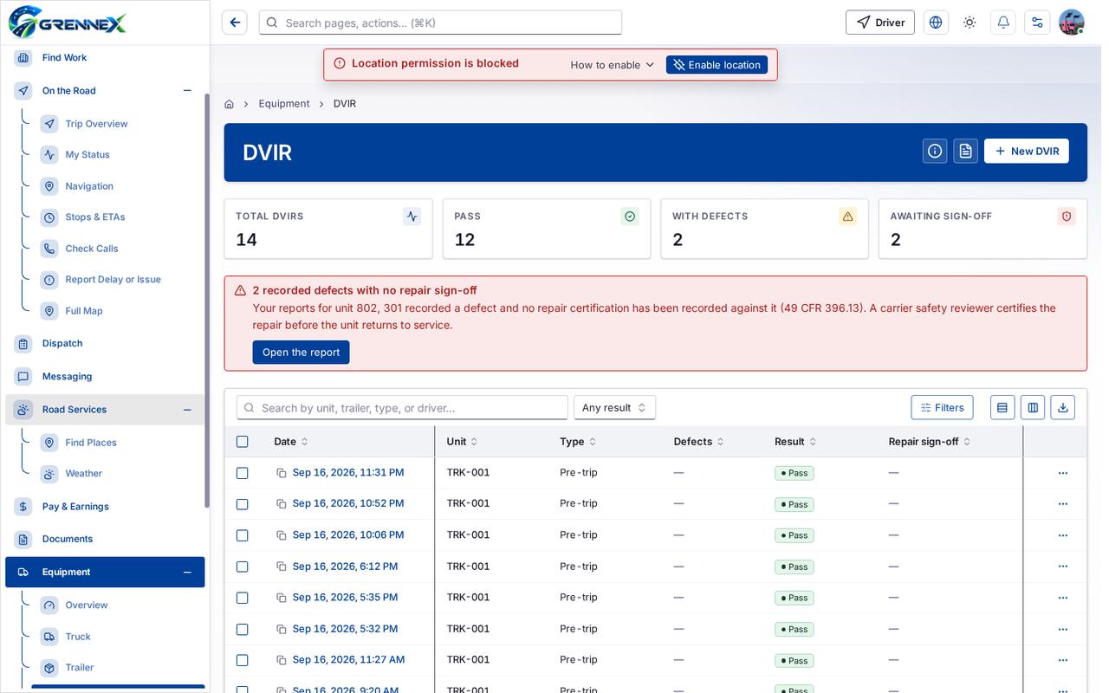Open the notifications bell
This screenshot has height=693, width=1109.
click(1003, 23)
